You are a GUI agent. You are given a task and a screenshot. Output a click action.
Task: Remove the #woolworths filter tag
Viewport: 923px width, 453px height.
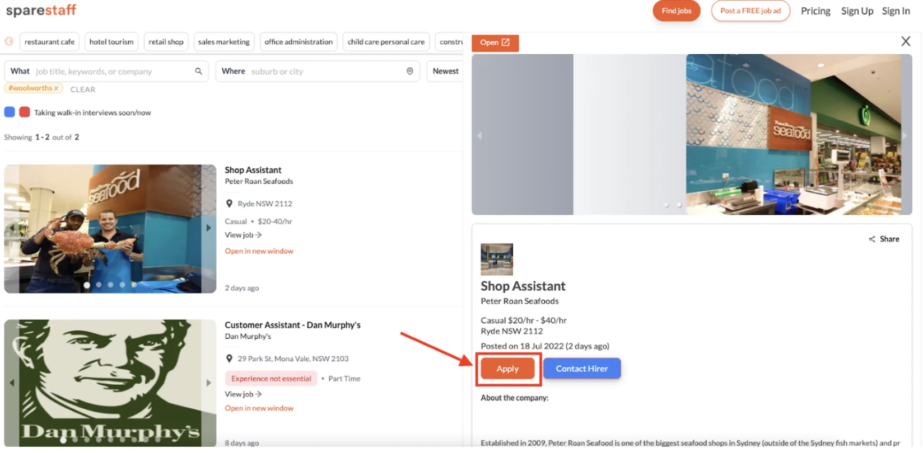point(56,88)
